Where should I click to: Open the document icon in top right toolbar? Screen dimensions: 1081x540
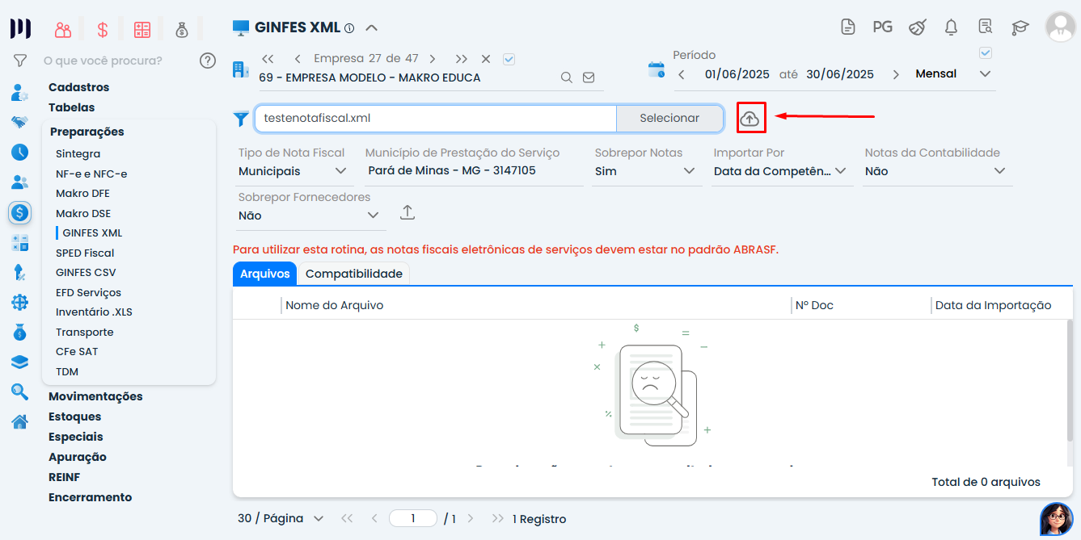(x=847, y=27)
